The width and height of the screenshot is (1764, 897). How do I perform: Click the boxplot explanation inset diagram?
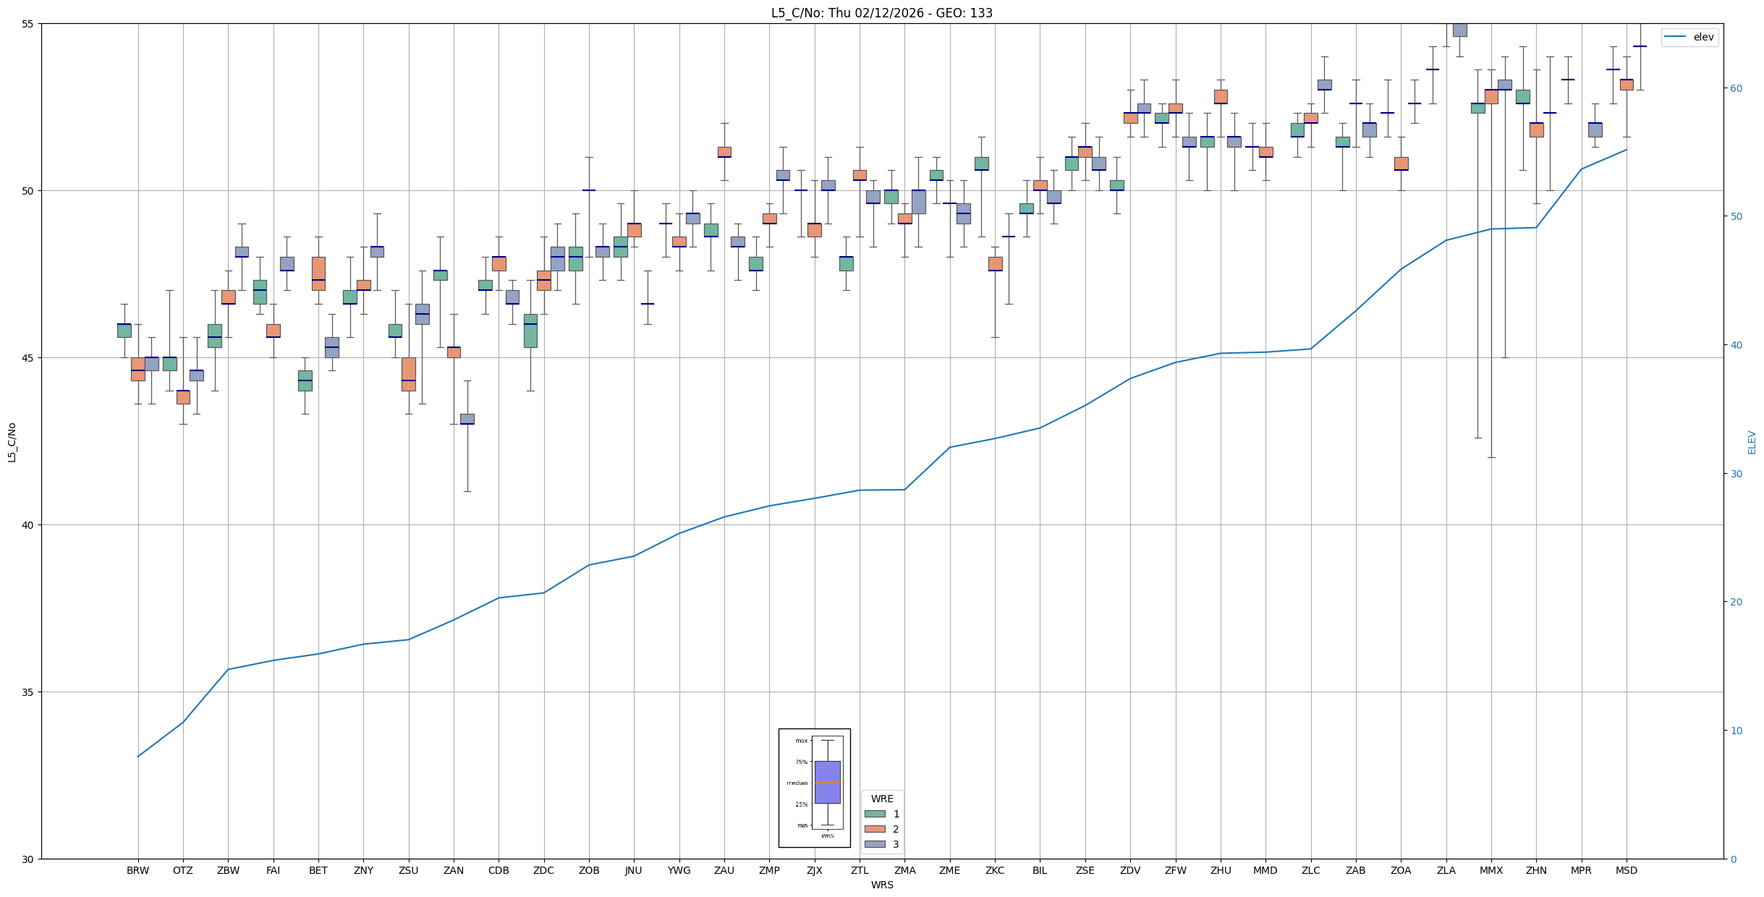point(814,787)
